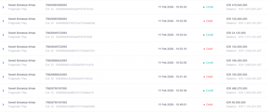The image size is (268, 112).
Task: Expand the 10:53:54 Credit transaction row
Action: tap(3, 35)
